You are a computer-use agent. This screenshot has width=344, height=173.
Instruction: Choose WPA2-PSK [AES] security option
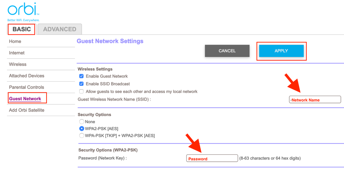[x=82, y=128]
